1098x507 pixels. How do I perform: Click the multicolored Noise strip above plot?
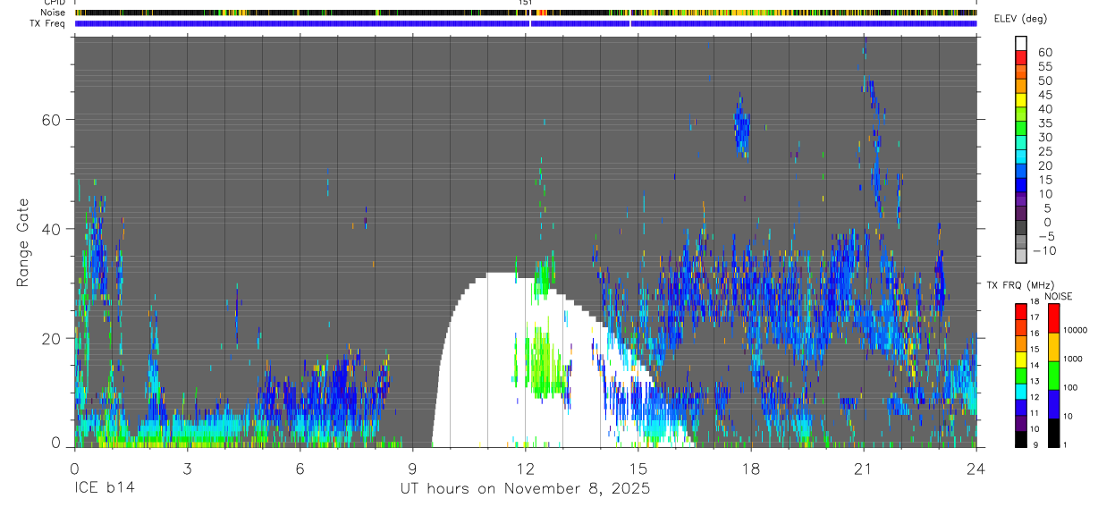[526, 13]
